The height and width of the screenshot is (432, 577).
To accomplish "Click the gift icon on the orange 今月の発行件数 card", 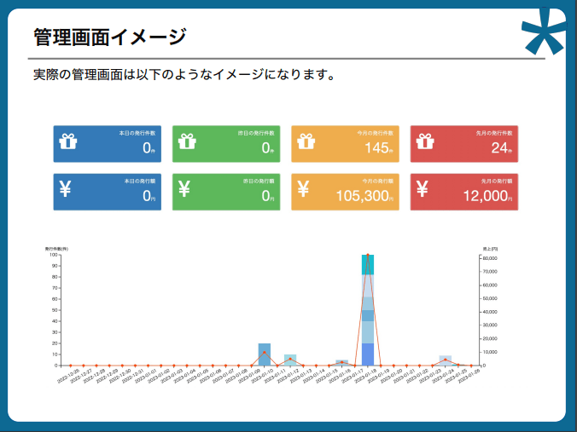I will tap(306, 141).
